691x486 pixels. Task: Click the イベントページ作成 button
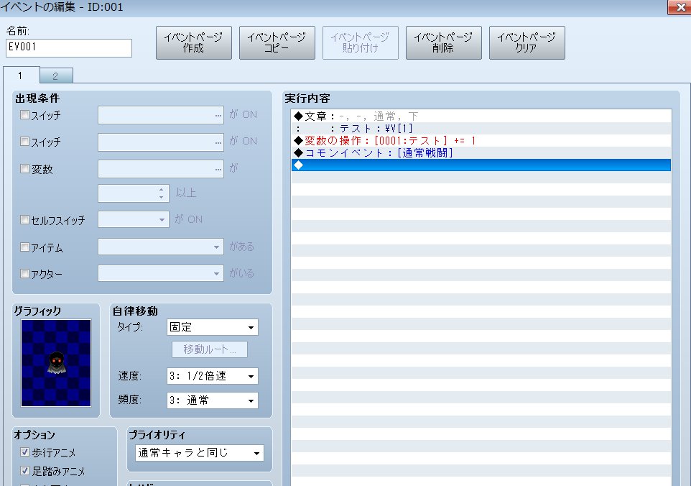click(193, 43)
